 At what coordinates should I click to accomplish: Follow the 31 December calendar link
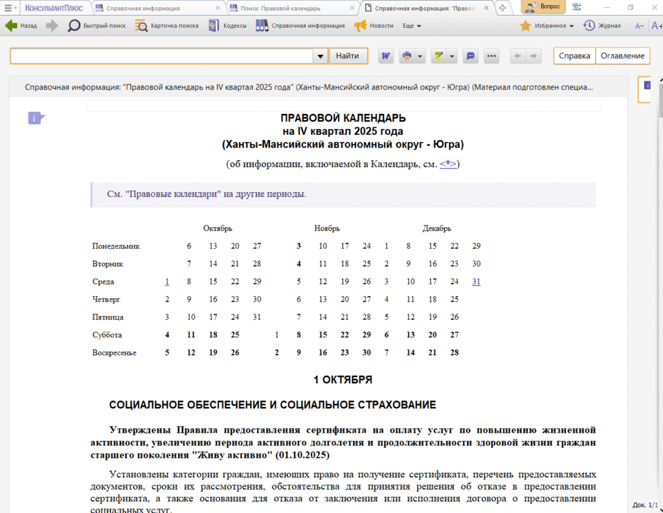(x=476, y=282)
